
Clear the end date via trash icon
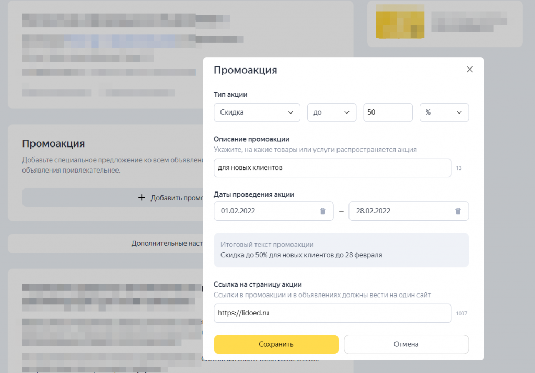[458, 211]
